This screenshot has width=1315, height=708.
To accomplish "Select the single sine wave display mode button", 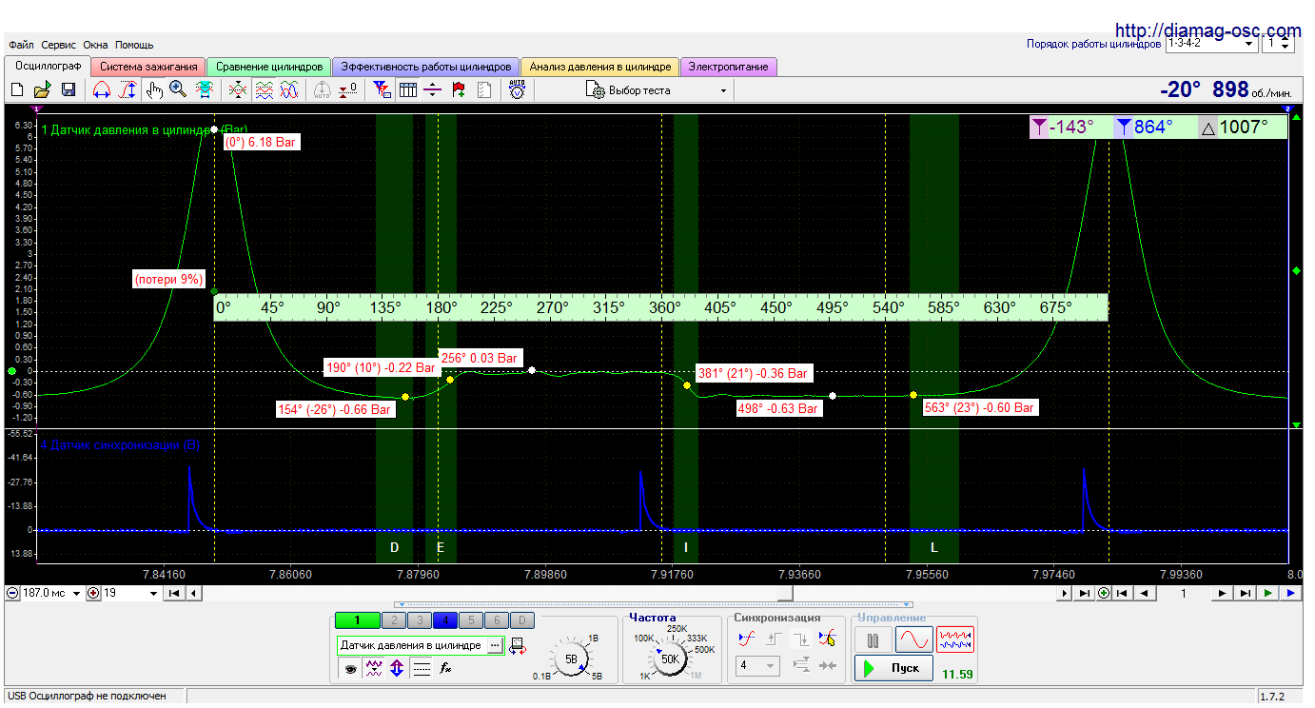I will tap(913, 640).
